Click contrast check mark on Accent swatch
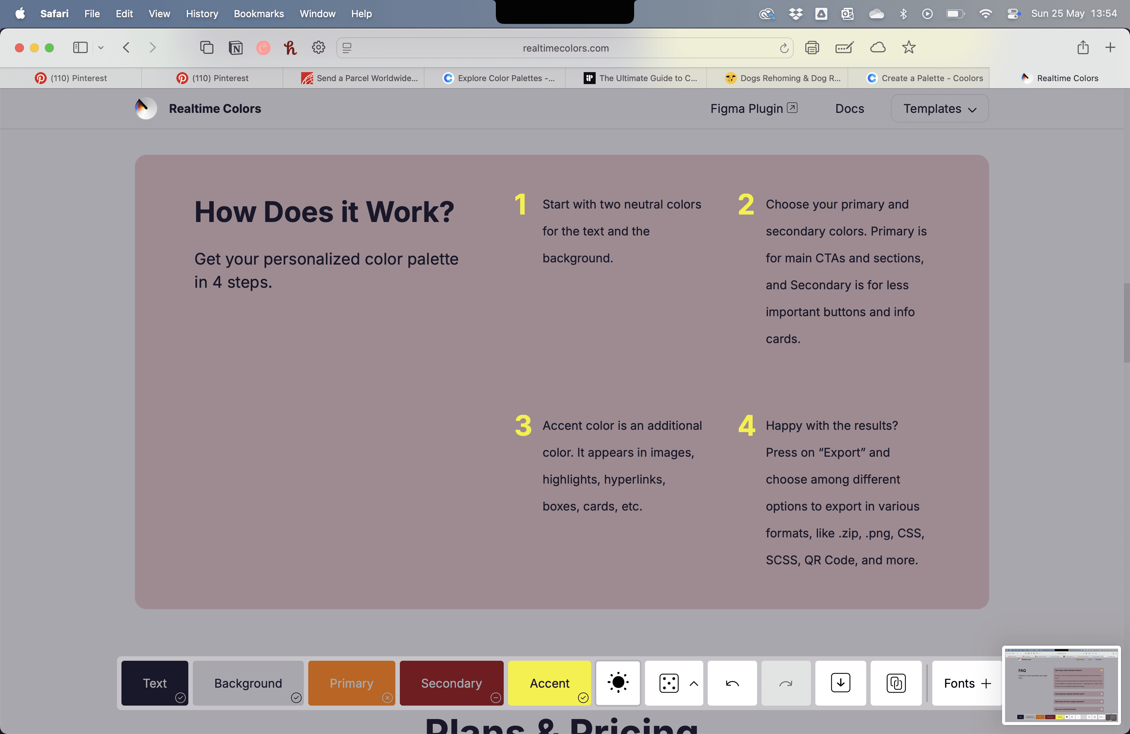 click(x=583, y=697)
